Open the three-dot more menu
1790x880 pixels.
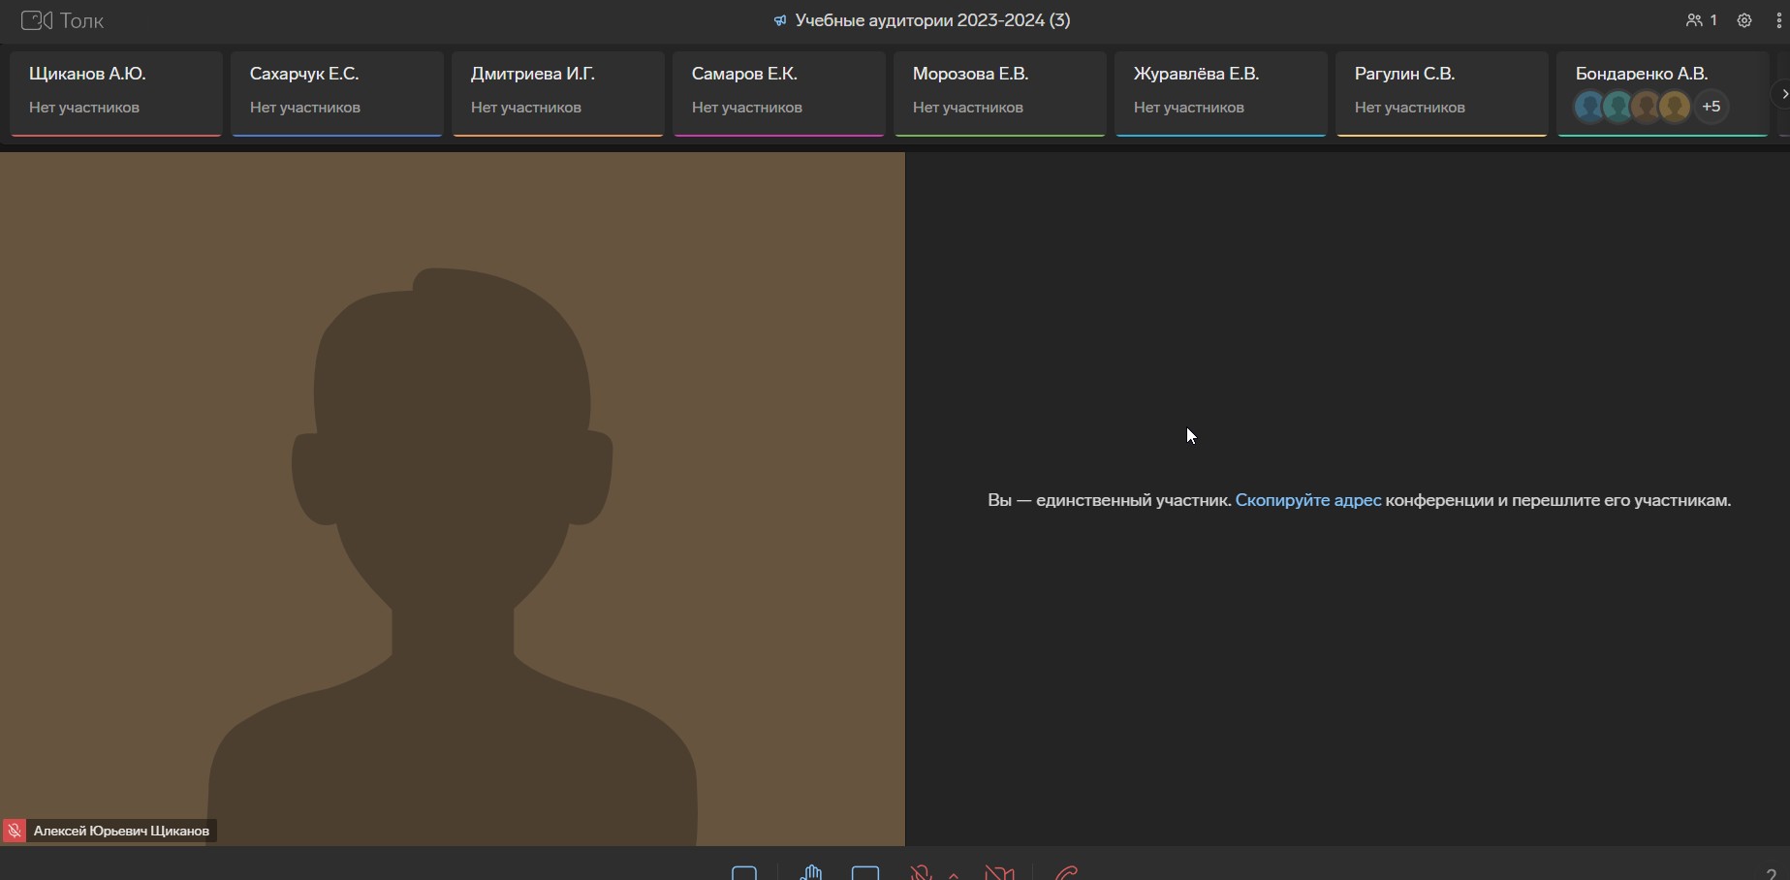click(x=1778, y=20)
